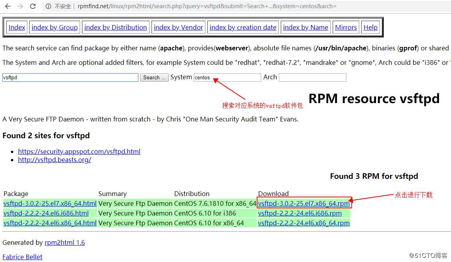
Task: Open the rpm2html 1.6 link
Action: click(x=65, y=242)
